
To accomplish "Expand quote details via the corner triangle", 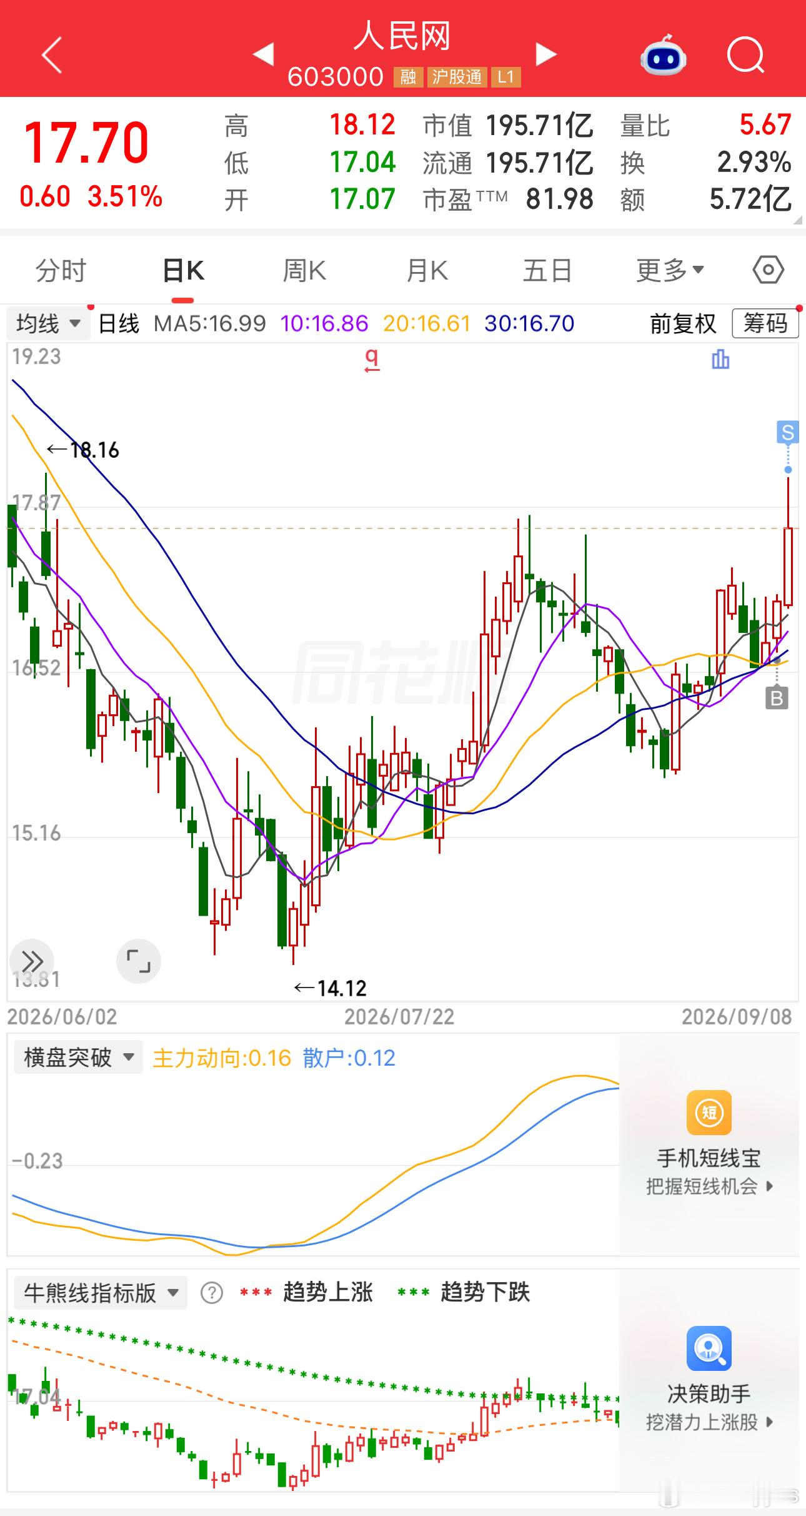I will point(797,221).
